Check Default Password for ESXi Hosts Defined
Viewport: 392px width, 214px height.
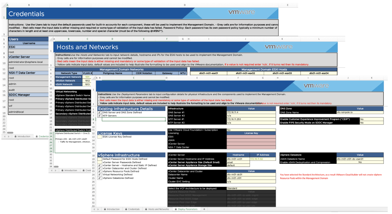pyautogui.click(x=100, y=159)
